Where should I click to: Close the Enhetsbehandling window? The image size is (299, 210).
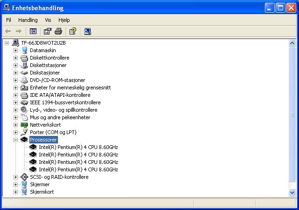tap(292, 8)
